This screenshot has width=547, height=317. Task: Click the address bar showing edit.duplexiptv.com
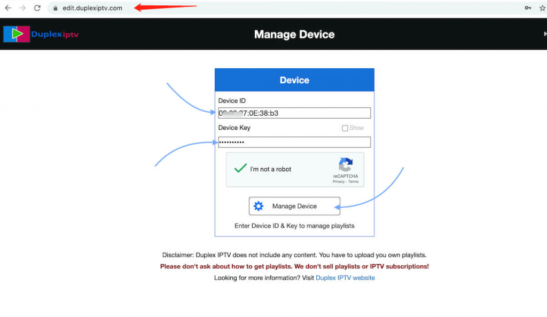(92, 8)
